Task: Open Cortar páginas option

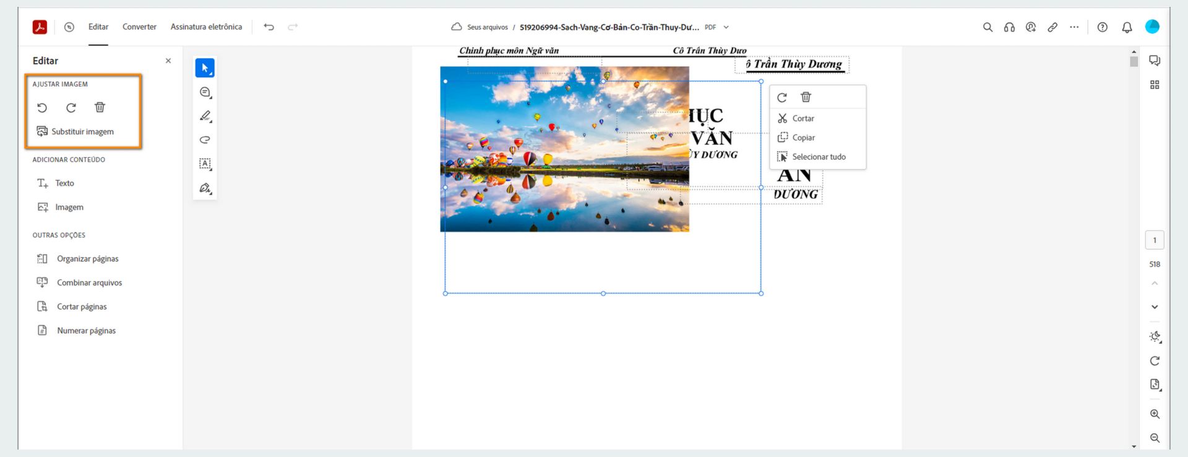Action: pyautogui.click(x=72, y=307)
